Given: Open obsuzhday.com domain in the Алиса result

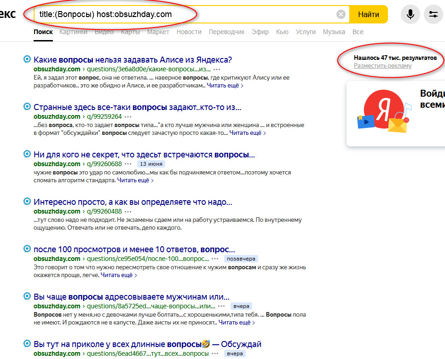Looking at the screenshot, I should 57,69.
